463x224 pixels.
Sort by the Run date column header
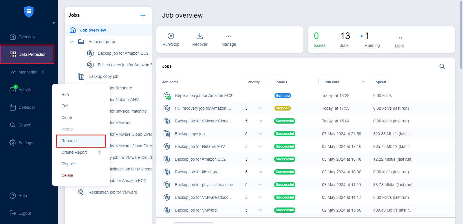tap(332, 82)
